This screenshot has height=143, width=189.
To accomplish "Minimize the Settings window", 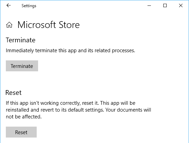I will 149,5.
